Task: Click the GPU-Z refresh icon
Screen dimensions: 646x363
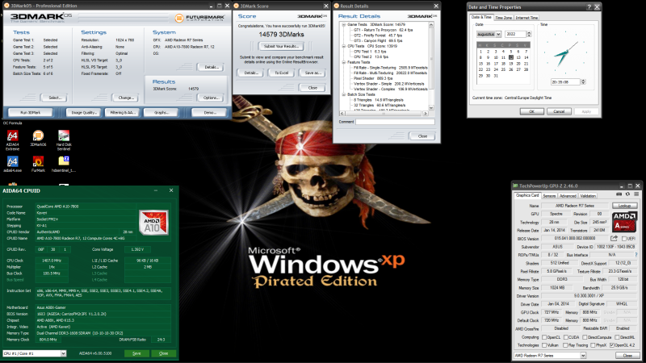Action: coord(628,194)
